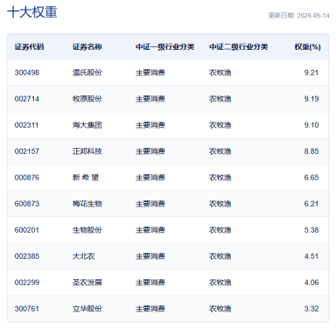This screenshot has width=336, height=329.
Task: Click 主要消费 in the 牧原股份 row
Action: click(x=150, y=99)
